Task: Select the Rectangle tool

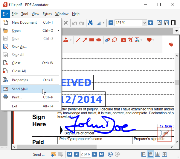Action: 92,40
